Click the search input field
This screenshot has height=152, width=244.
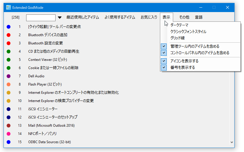(41, 18)
